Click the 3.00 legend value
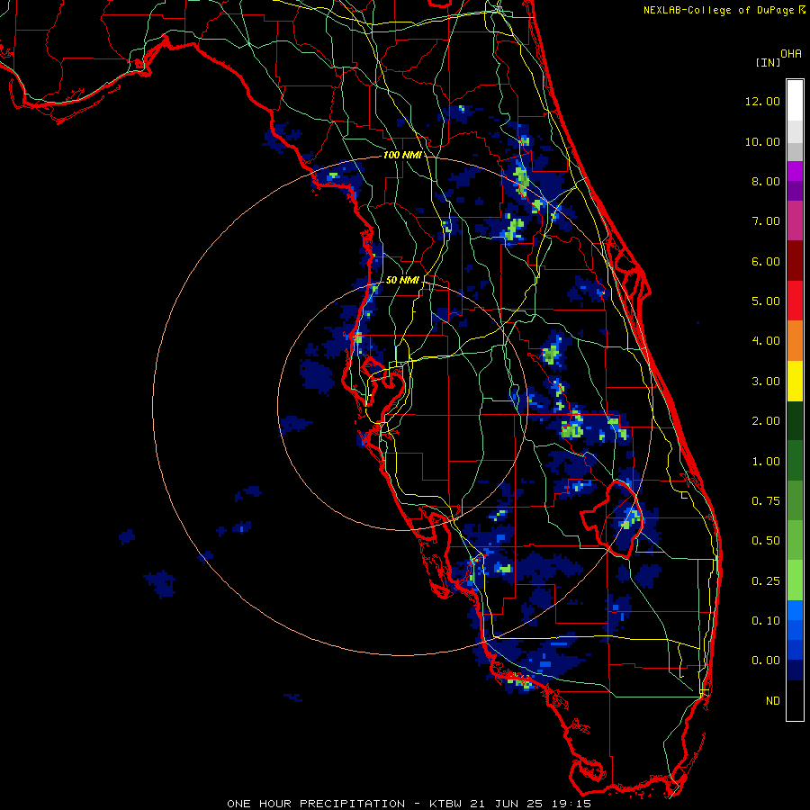Image resolution: width=810 pixels, height=810 pixels. point(766,382)
